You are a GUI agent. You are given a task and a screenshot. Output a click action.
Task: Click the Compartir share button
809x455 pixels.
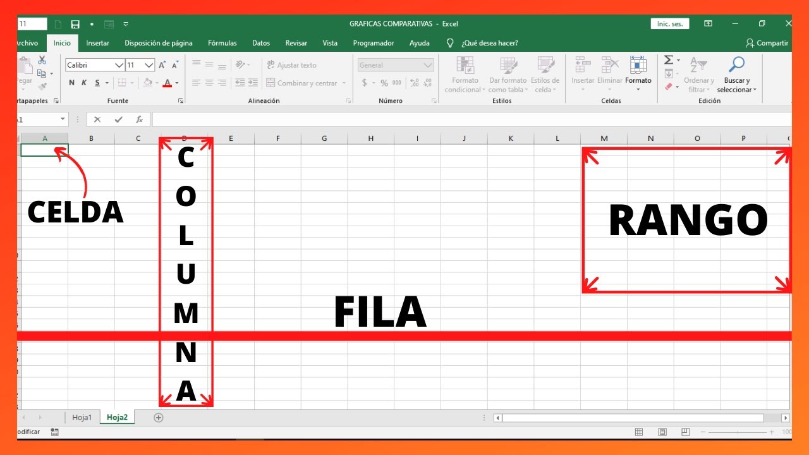pyautogui.click(x=767, y=43)
